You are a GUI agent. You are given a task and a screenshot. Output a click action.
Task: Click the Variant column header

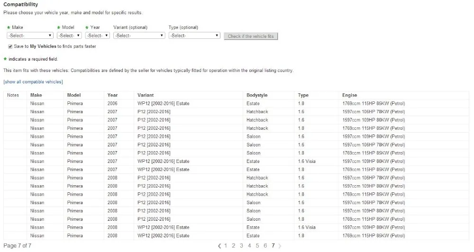(146, 95)
